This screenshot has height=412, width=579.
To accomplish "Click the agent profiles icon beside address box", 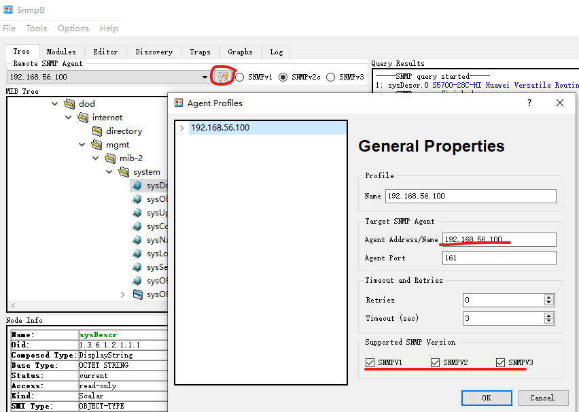I will coord(222,77).
